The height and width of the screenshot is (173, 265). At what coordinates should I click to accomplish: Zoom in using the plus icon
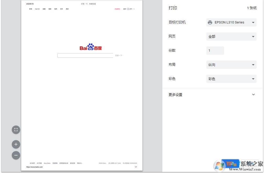[16, 144]
